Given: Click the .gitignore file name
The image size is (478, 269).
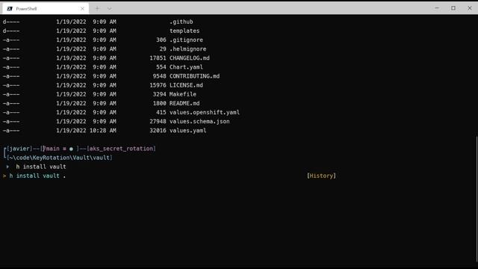Looking at the screenshot, I should click(186, 40).
